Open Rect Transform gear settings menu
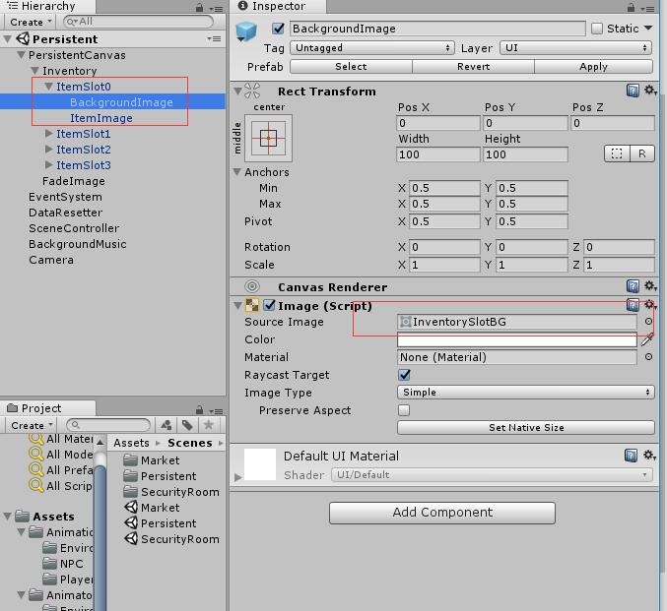 650,91
